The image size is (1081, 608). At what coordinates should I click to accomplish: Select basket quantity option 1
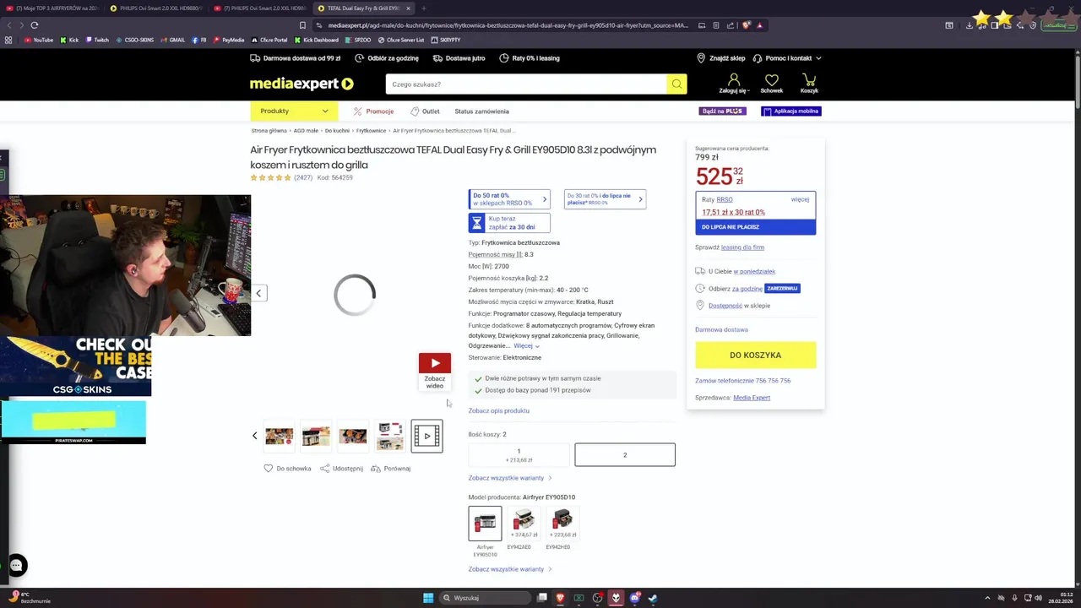(519, 455)
